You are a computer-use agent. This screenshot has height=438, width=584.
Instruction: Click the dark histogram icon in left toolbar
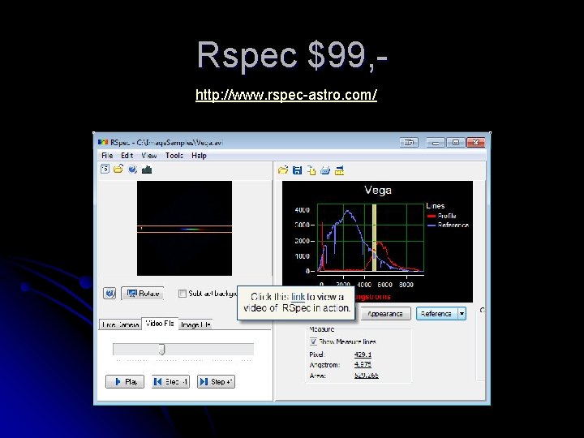[x=147, y=170]
